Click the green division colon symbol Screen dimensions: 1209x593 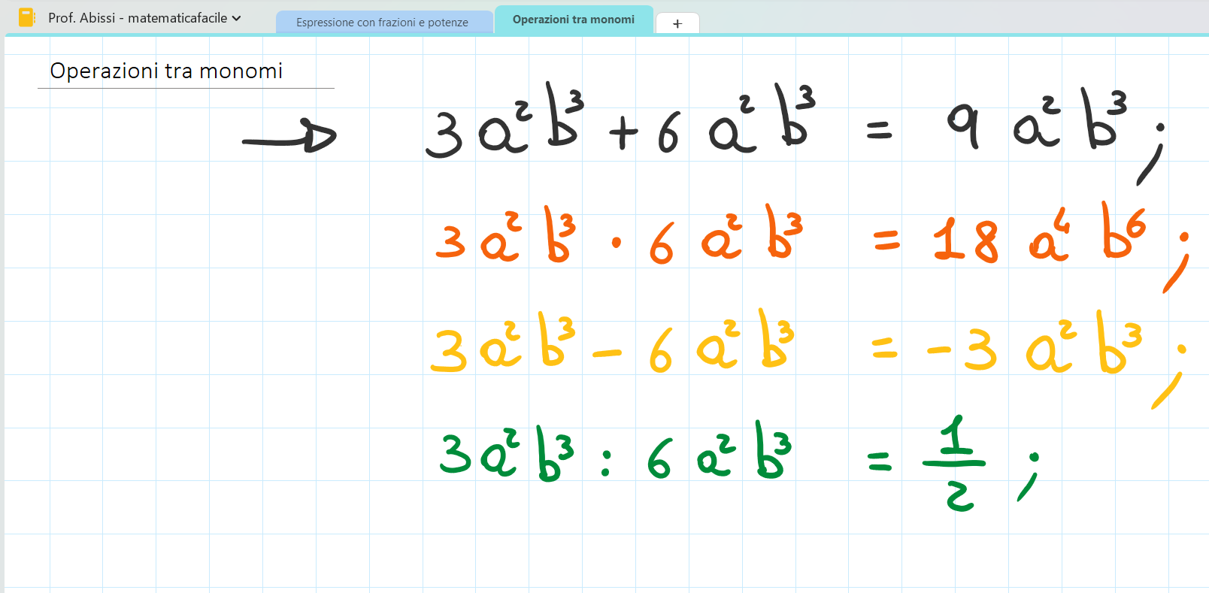[606, 463]
